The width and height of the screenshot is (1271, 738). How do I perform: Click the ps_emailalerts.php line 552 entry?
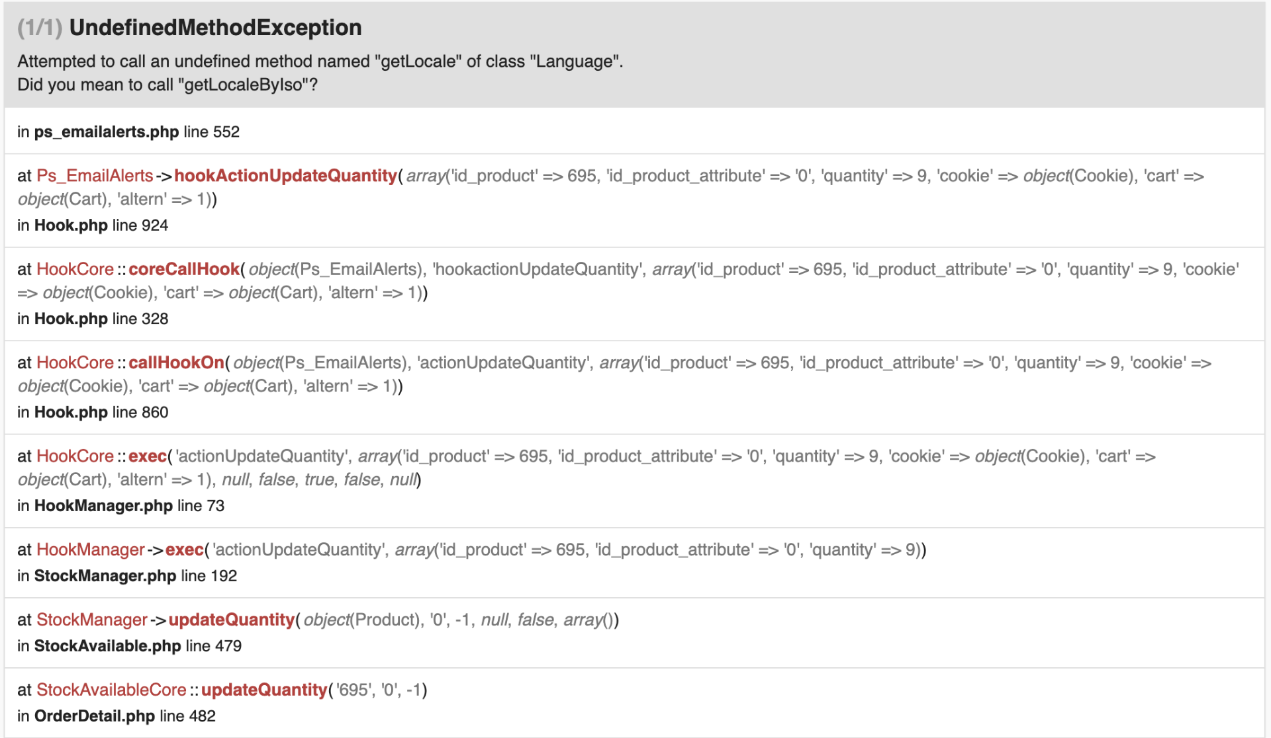point(128,132)
